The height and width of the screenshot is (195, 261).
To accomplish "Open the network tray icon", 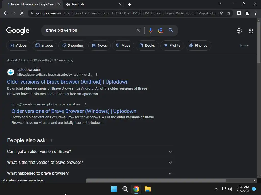I will pos(224,189).
